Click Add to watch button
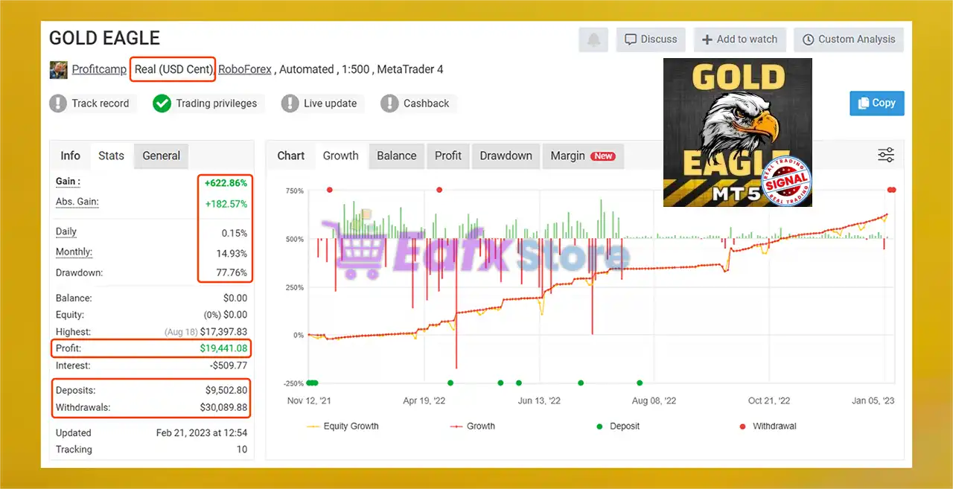 (739, 39)
